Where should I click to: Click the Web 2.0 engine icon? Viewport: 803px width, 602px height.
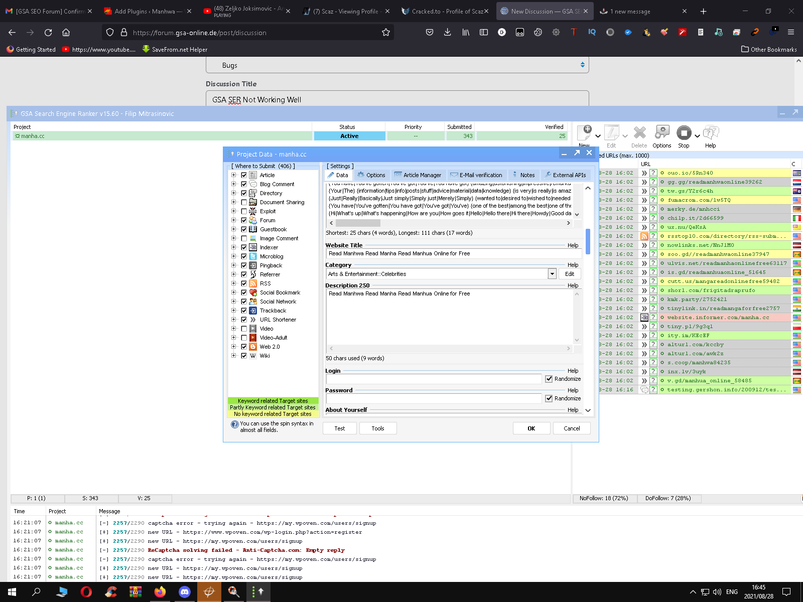tap(253, 347)
